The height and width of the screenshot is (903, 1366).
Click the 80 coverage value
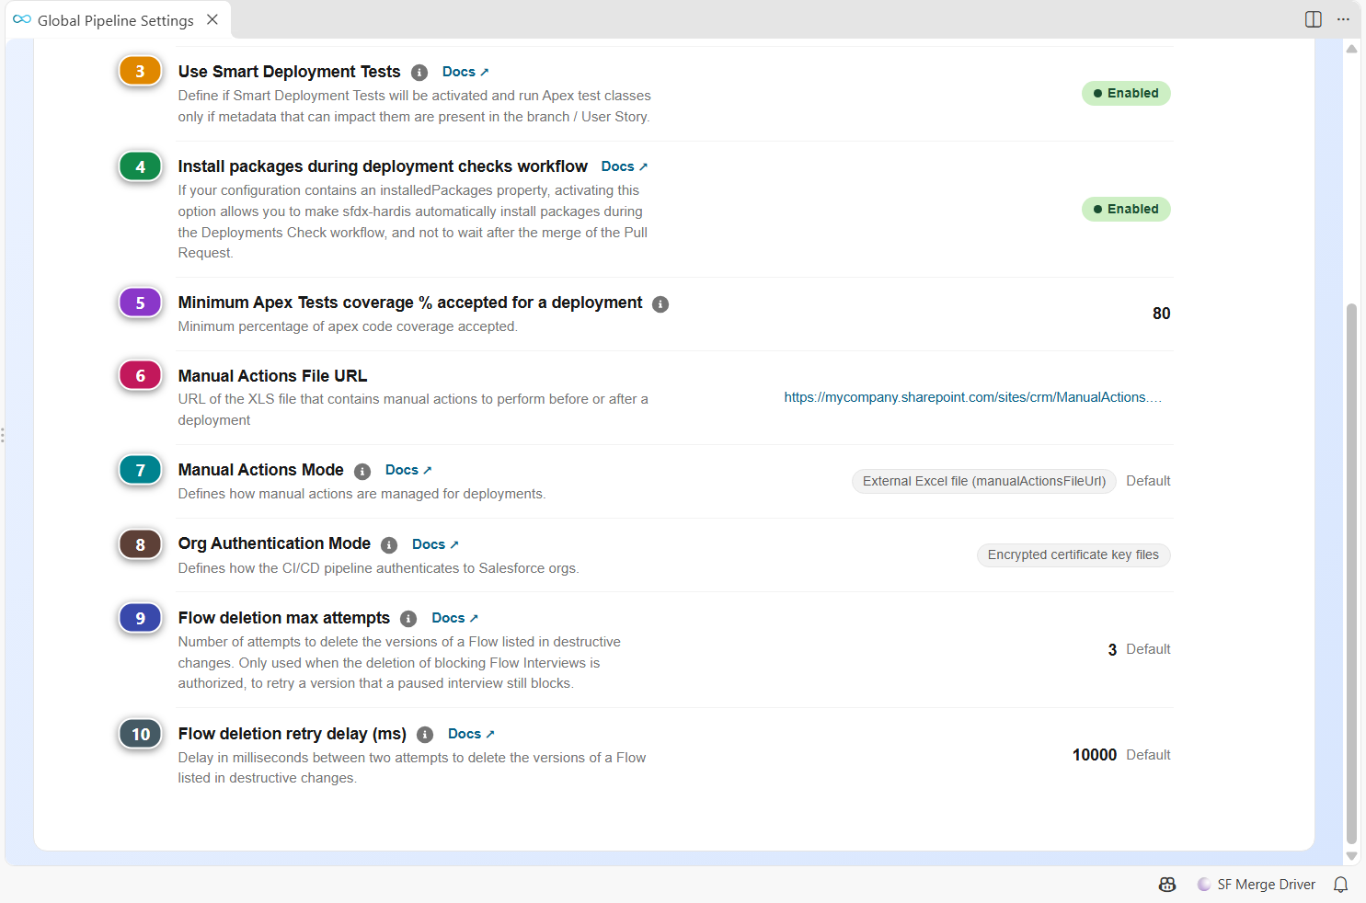click(1162, 314)
